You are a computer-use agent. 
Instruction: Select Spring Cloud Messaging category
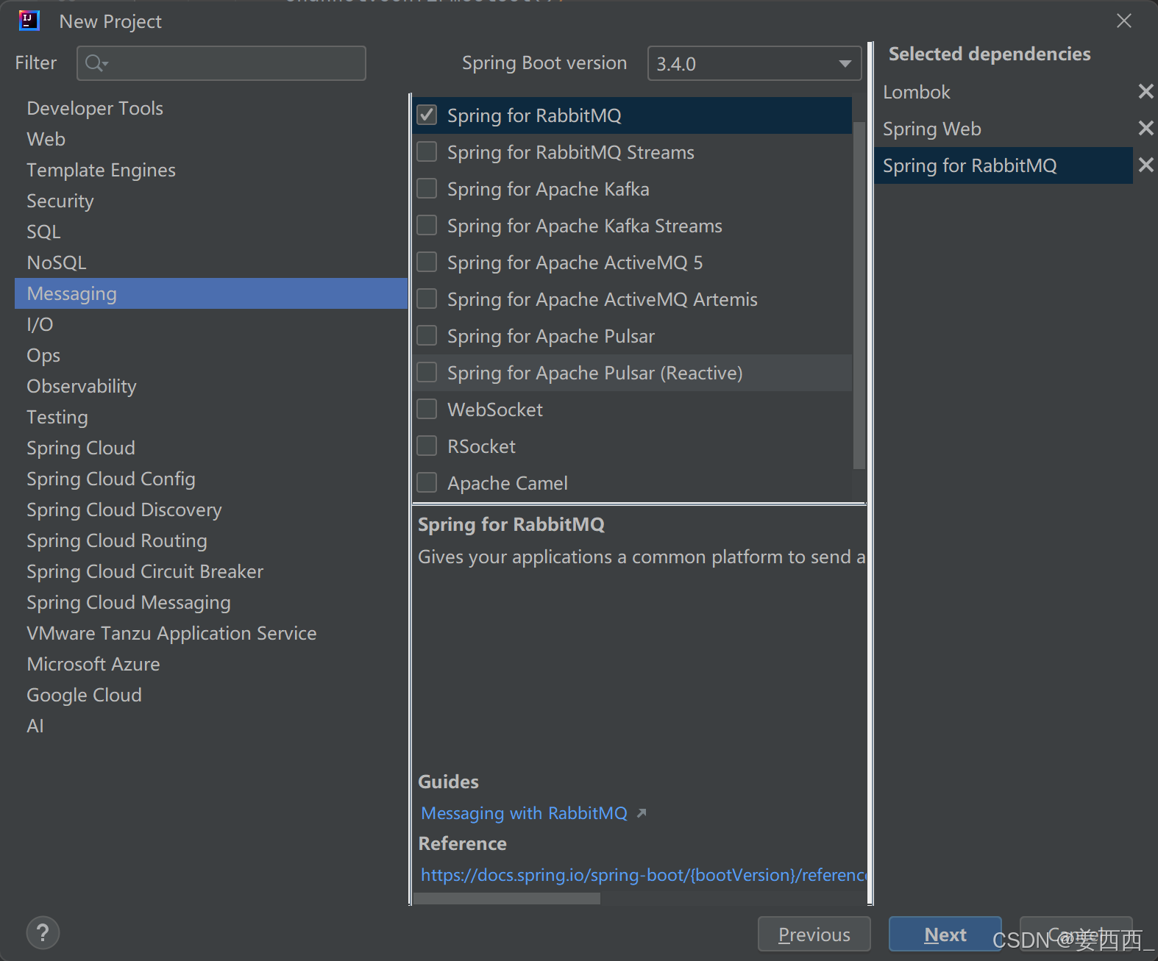pos(211,602)
